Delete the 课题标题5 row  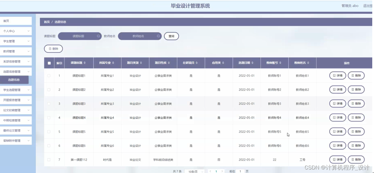click(356, 132)
